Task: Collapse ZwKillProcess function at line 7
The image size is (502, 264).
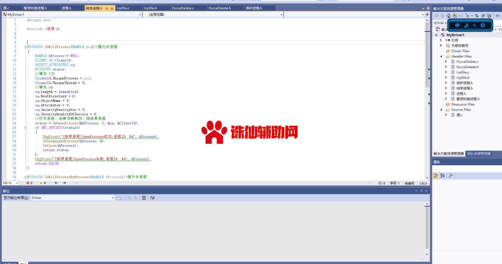Action: tap(25, 47)
